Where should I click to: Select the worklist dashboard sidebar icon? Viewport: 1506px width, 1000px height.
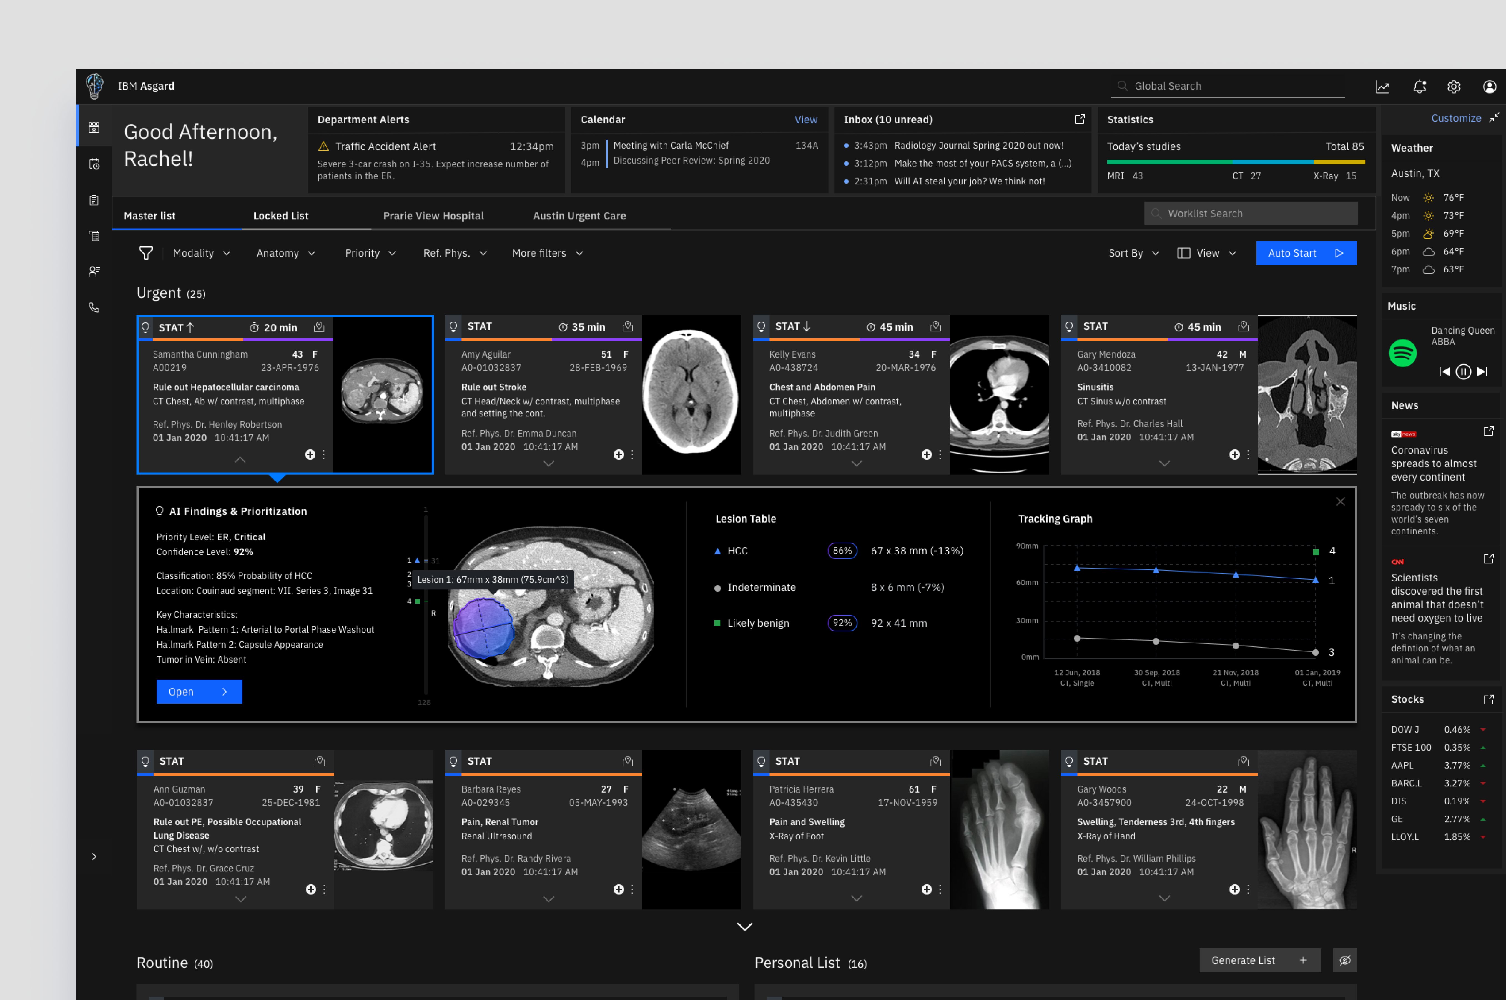point(94,127)
